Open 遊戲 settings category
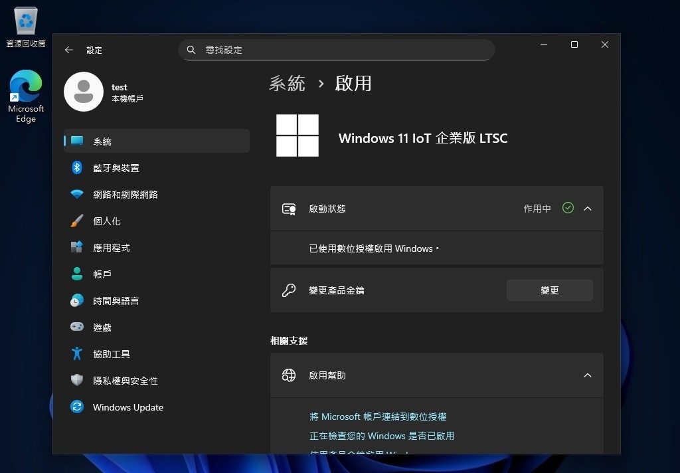The height and width of the screenshot is (473, 680). 157,328
